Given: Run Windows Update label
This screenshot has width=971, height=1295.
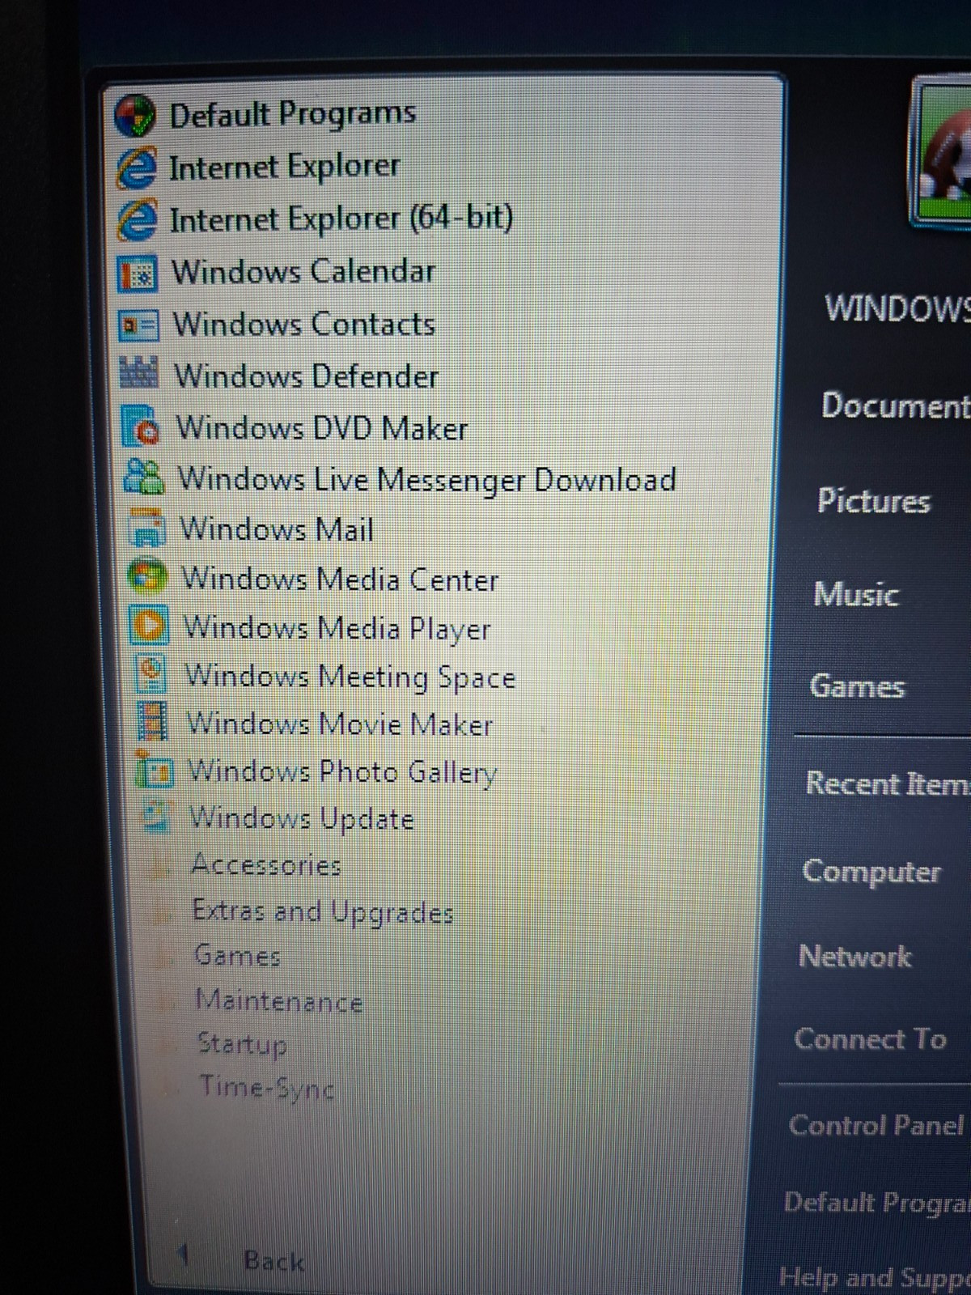Looking at the screenshot, I should pos(302,818).
